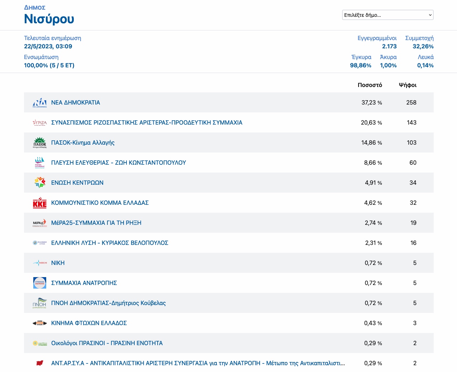Image resolution: width=457 pixels, height=372 pixels.
Task: Click the turnout value 32,26%
Action: click(423, 46)
